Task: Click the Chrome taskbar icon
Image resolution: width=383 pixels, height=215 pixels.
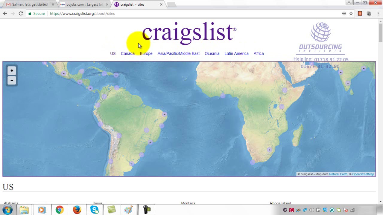Action: pyautogui.click(x=60, y=210)
